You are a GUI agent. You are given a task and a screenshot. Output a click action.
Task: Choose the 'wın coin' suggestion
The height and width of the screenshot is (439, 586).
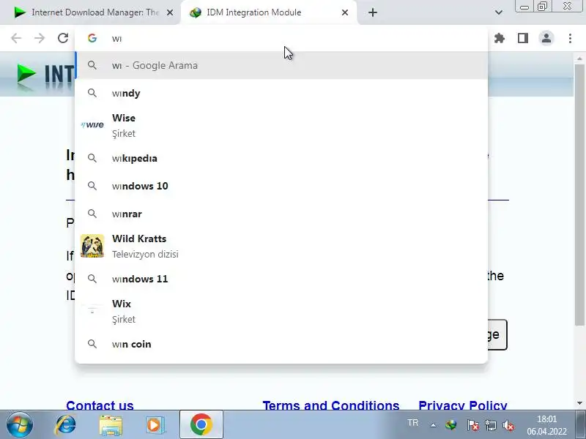click(281, 344)
